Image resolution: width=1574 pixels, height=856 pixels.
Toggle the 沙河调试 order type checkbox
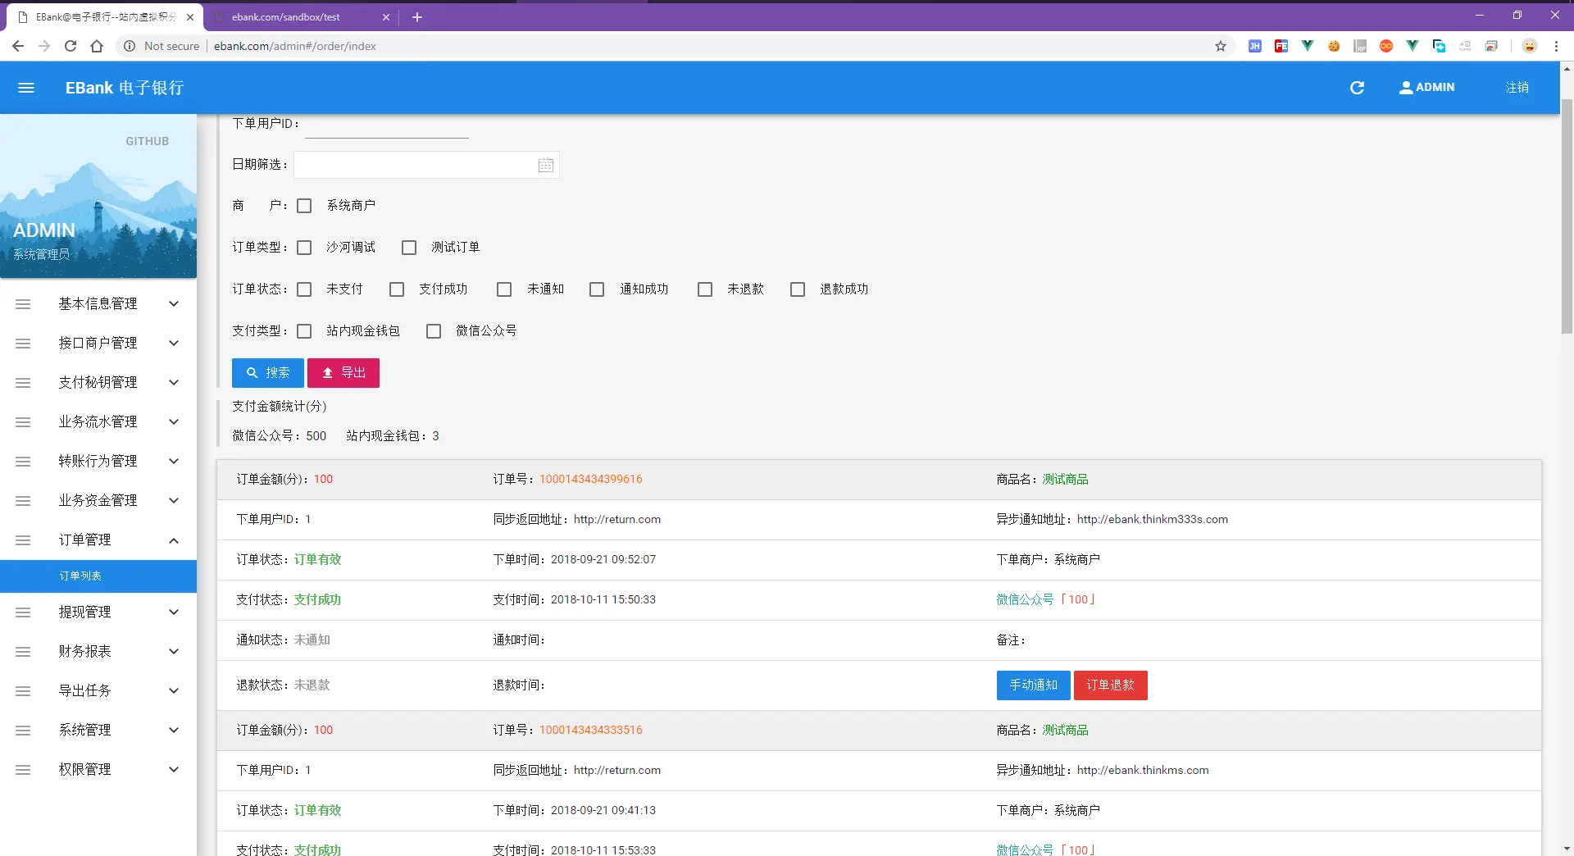(304, 248)
